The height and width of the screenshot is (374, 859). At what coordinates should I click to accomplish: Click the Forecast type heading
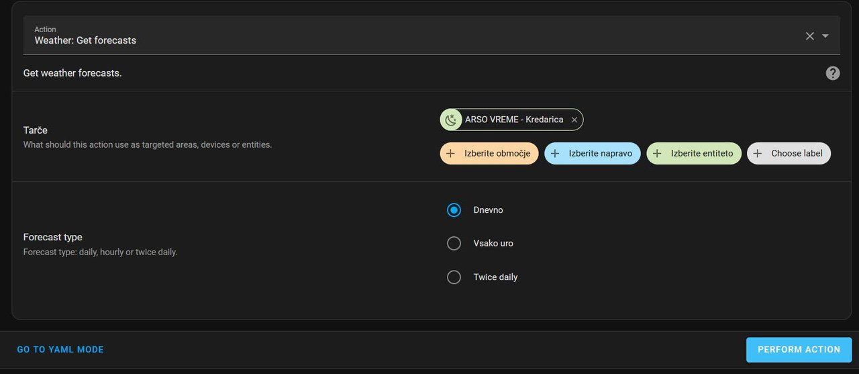(x=53, y=237)
